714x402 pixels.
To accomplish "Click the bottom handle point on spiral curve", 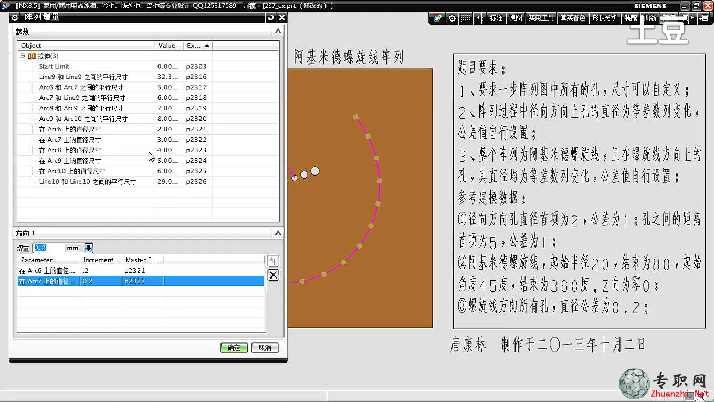I will pyautogui.click(x=302, y=281).
